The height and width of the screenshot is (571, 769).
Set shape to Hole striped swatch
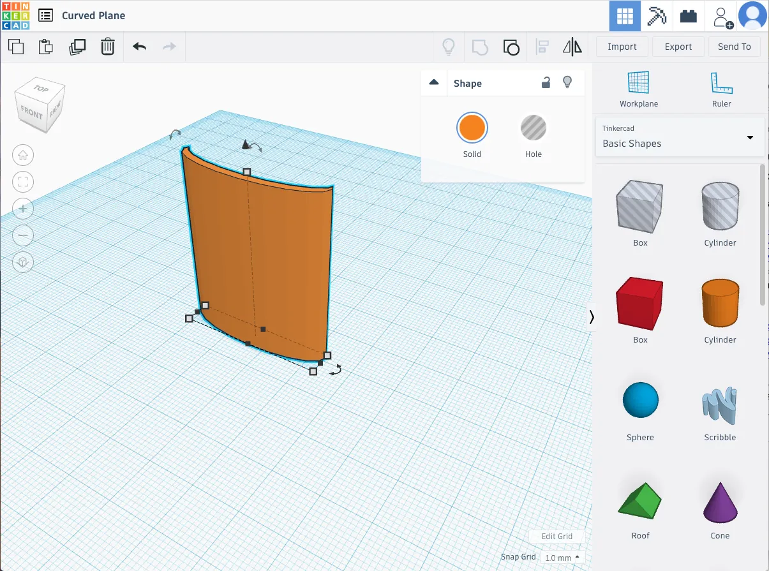click(x=534, y=128)
